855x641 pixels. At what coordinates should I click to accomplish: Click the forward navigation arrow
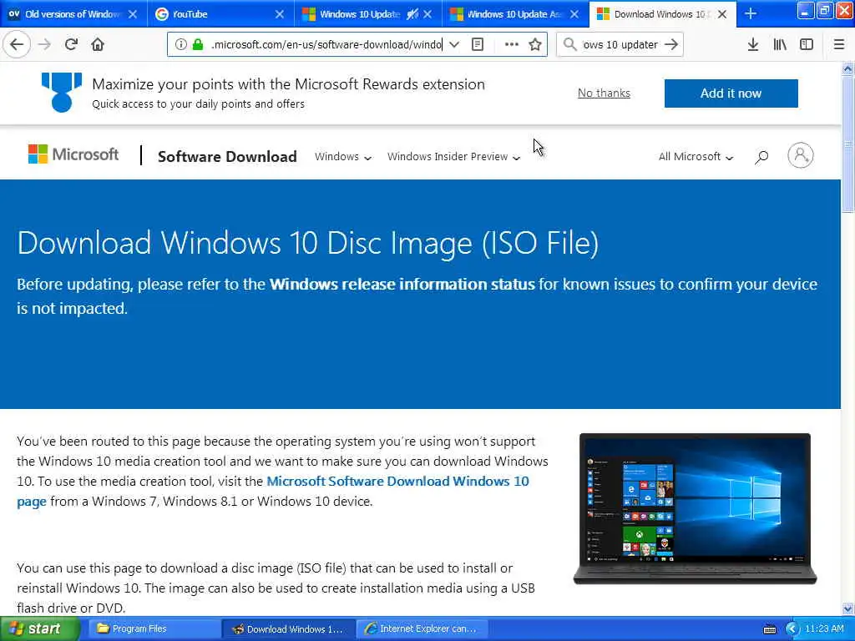[45, 44]
